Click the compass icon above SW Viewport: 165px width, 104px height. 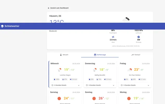tap(138, 37)
